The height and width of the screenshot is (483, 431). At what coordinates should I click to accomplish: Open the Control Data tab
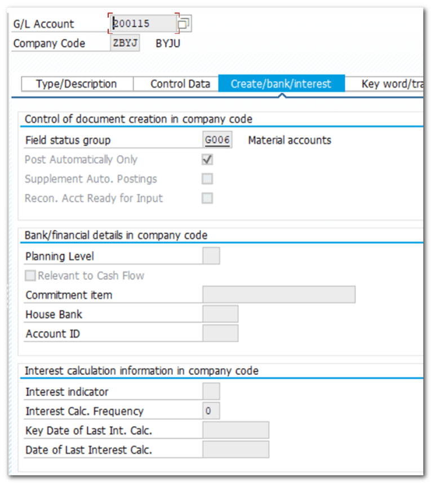[x=180, y=84]
